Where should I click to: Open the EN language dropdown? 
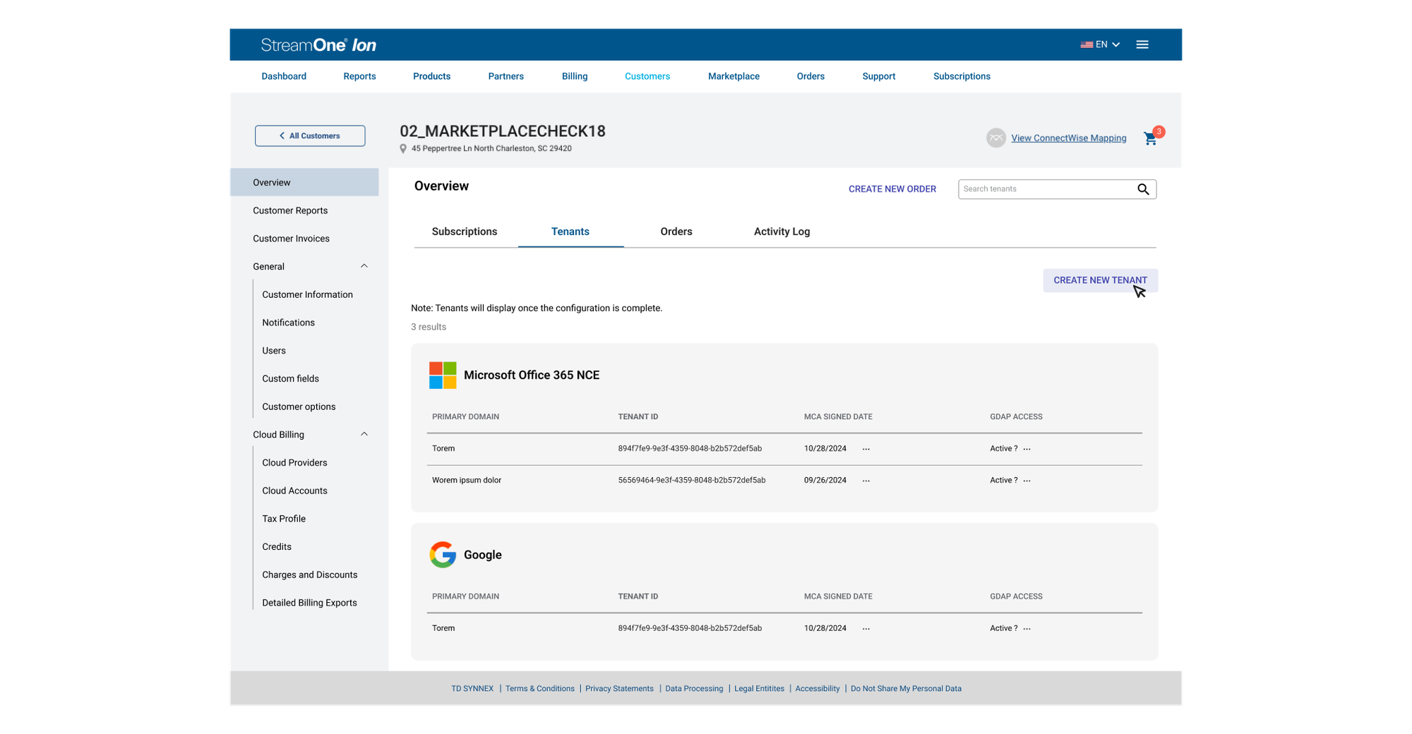coord(1100,44)
